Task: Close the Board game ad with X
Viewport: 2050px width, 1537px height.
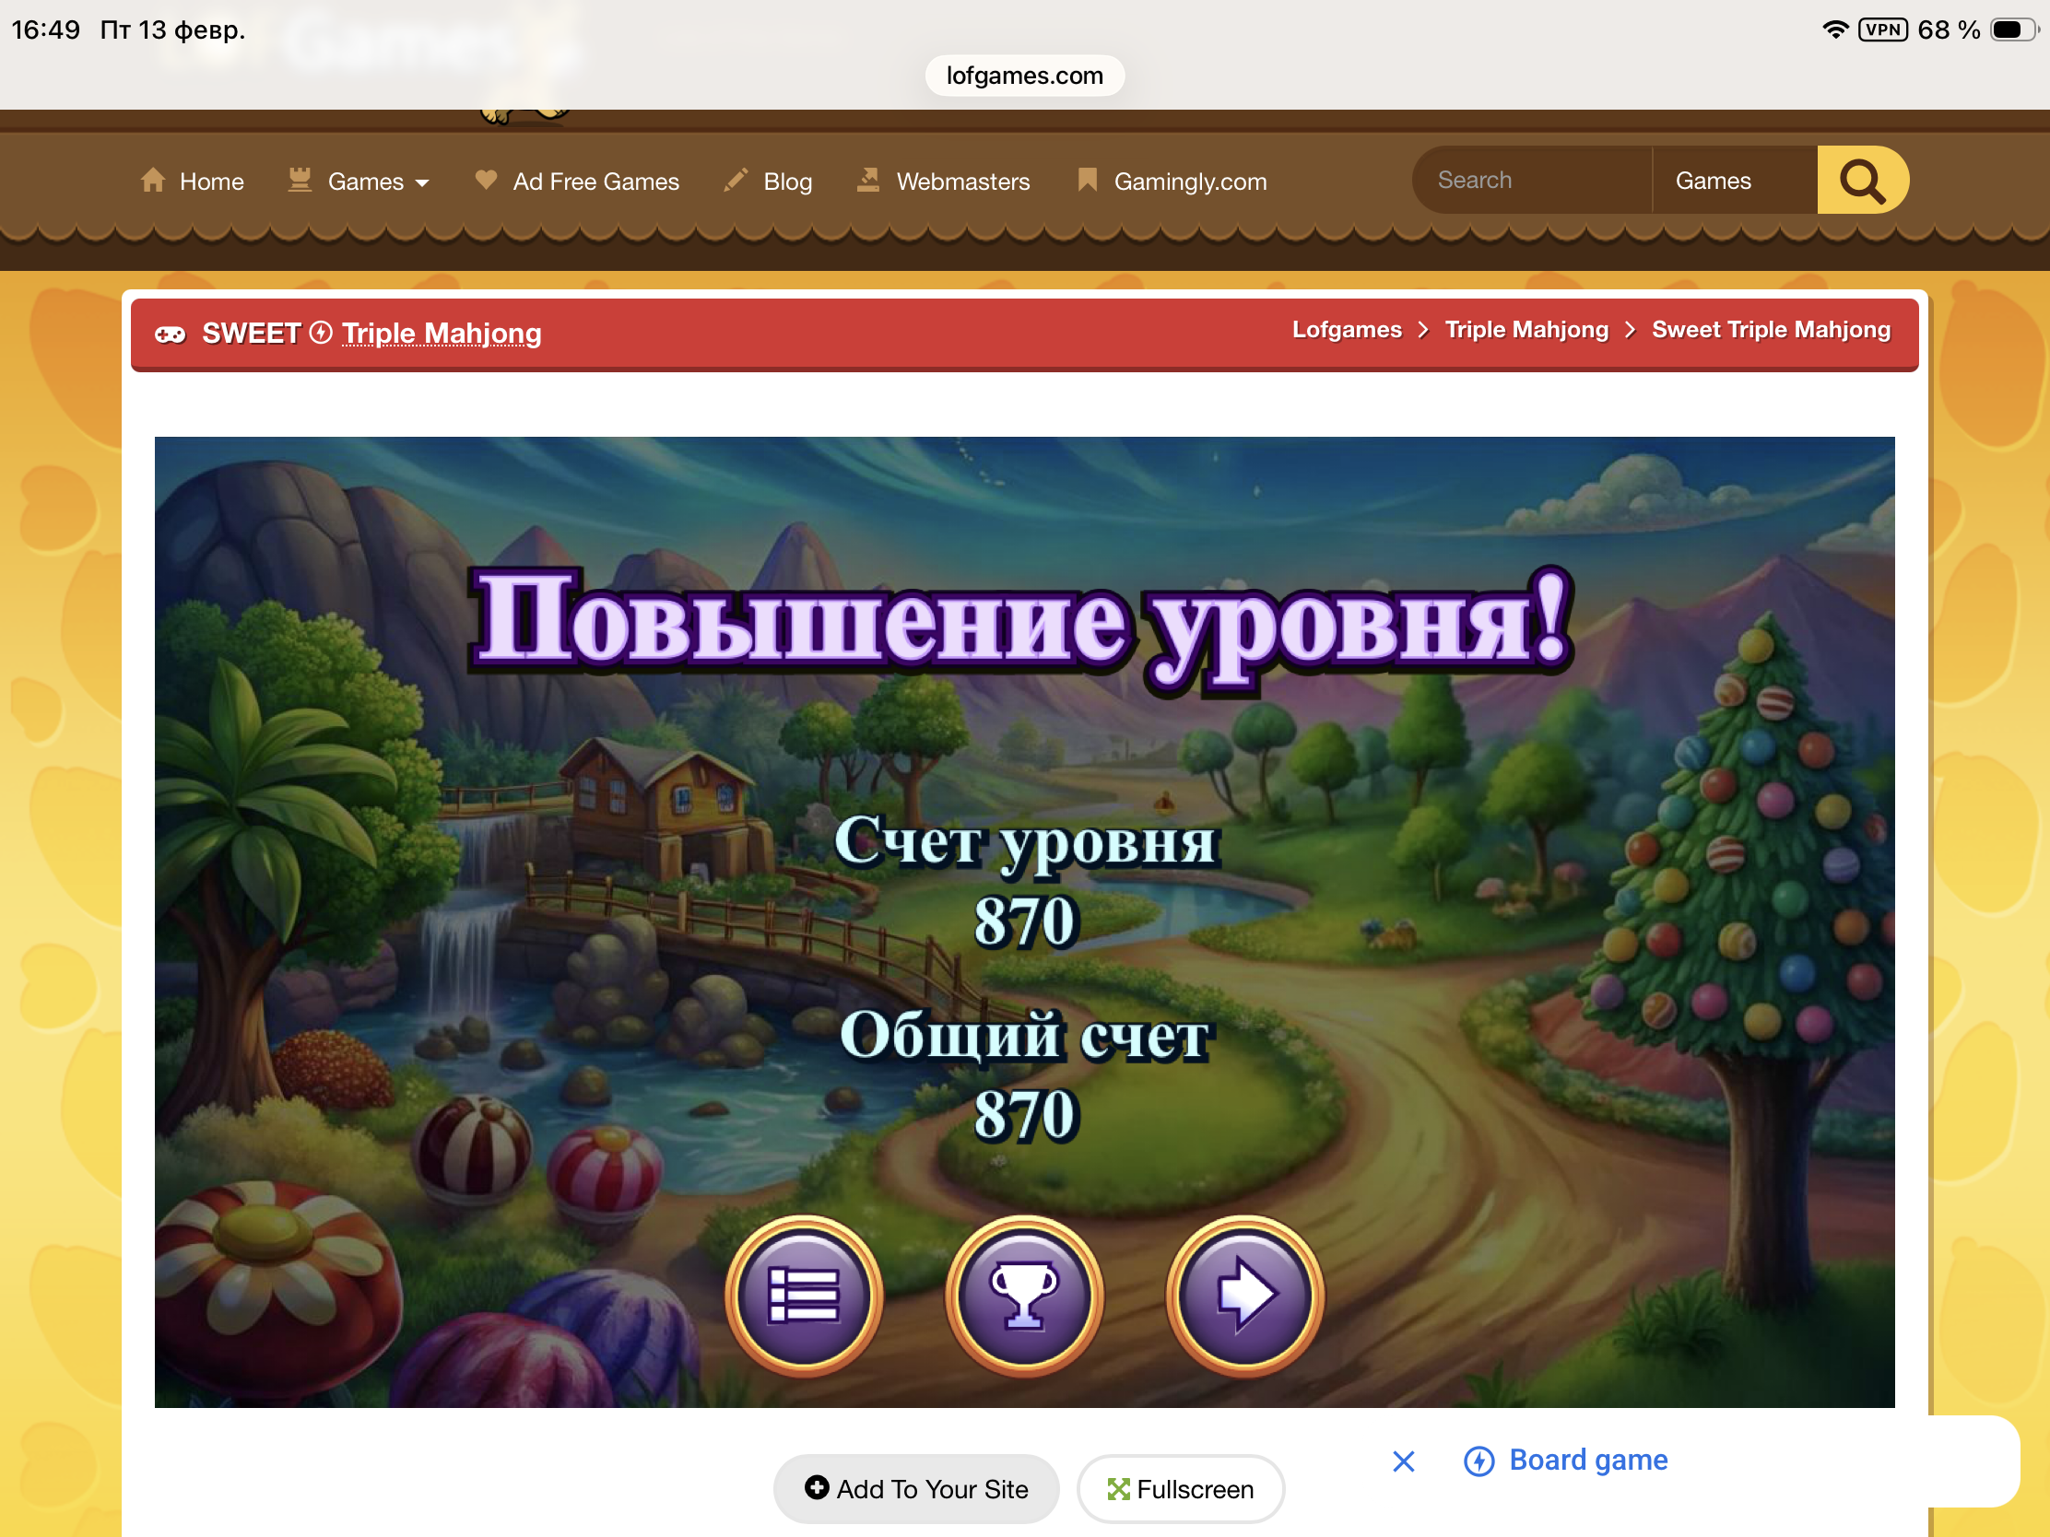Action: click(1403, 1461)
